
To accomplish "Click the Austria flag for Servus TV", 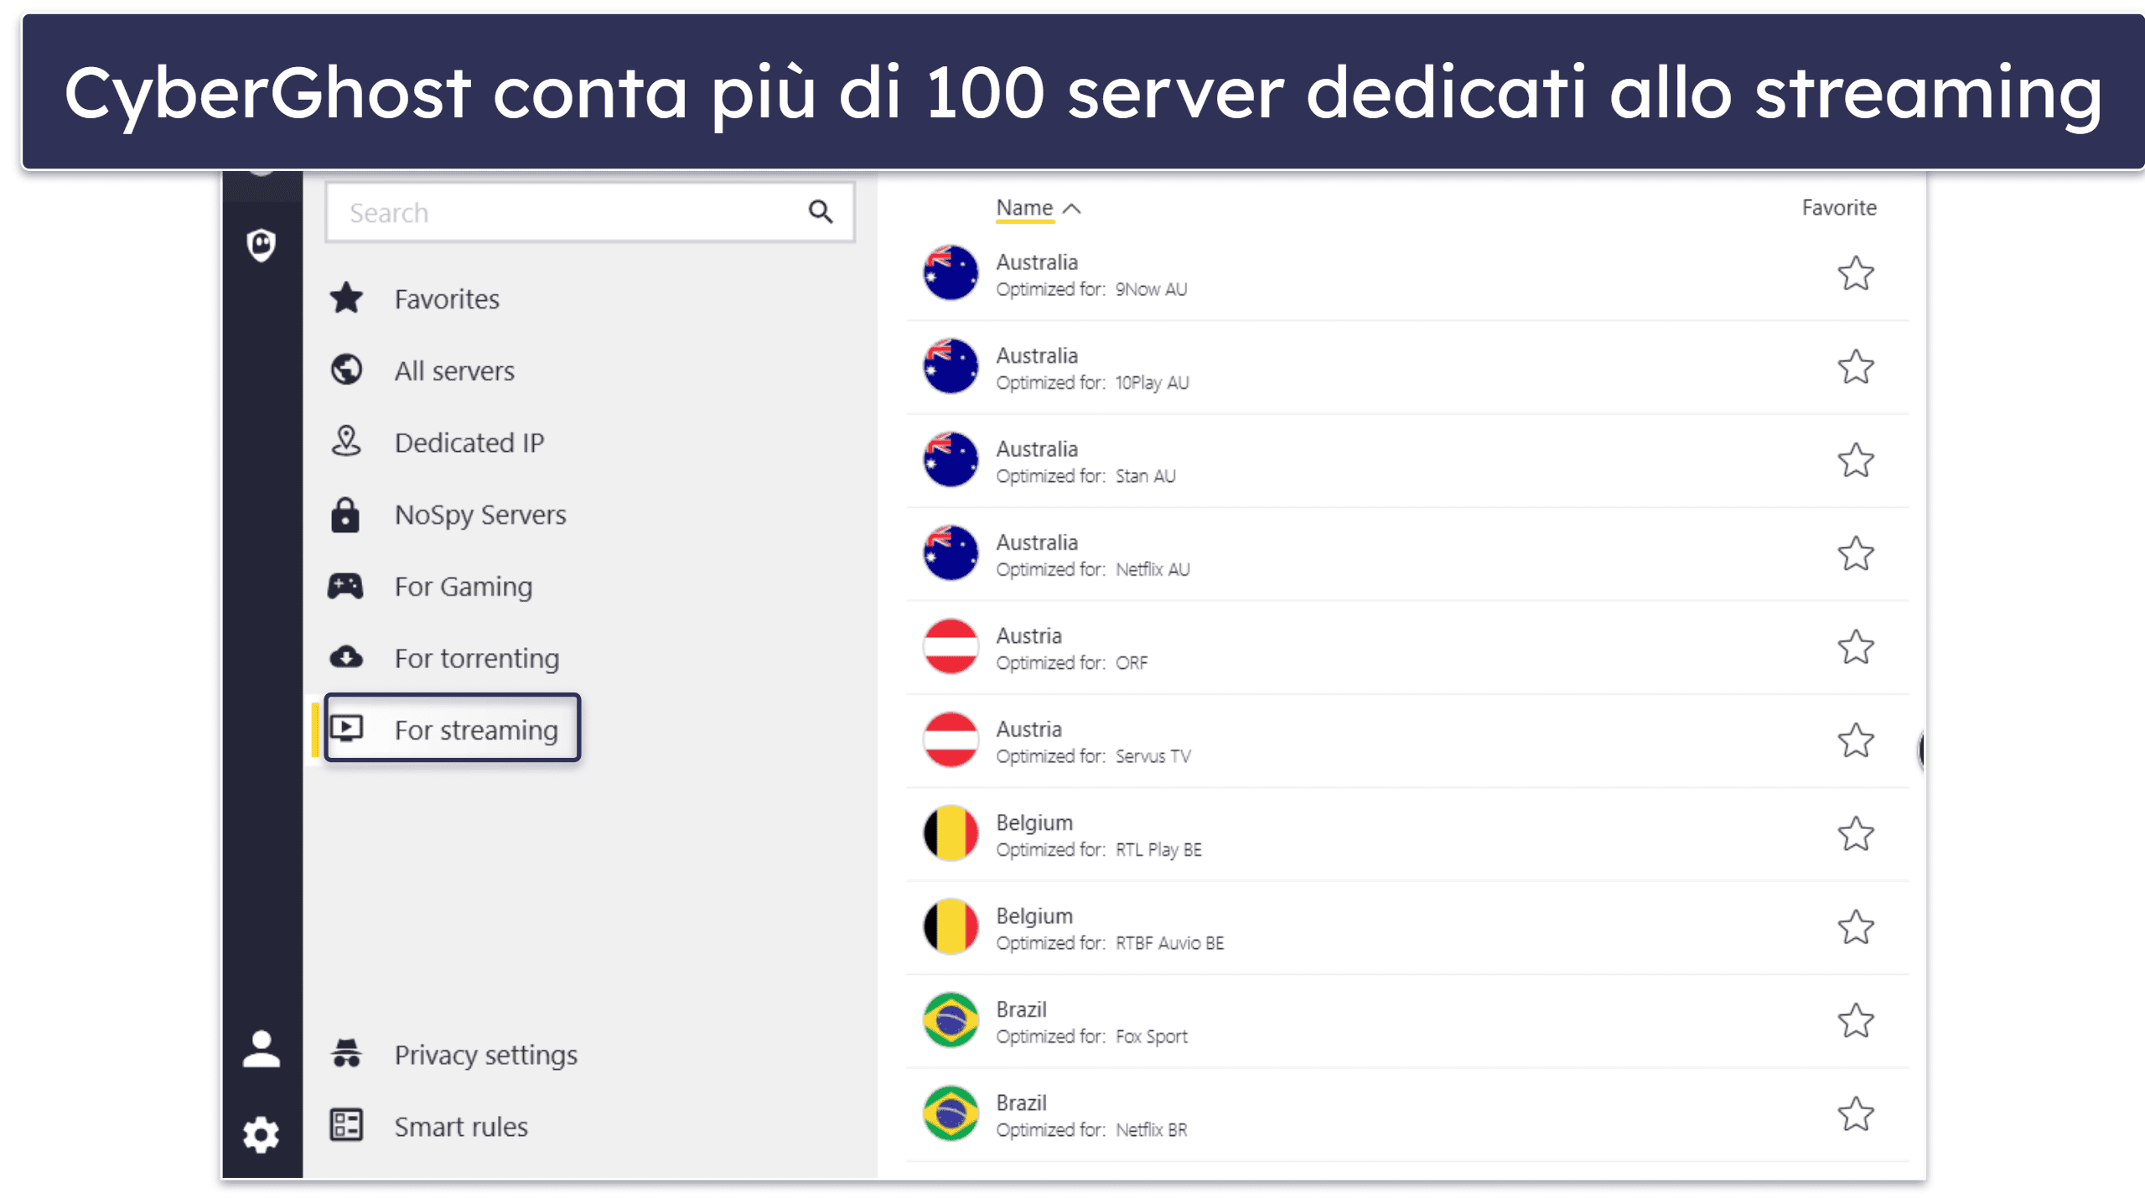I will 951,740.
